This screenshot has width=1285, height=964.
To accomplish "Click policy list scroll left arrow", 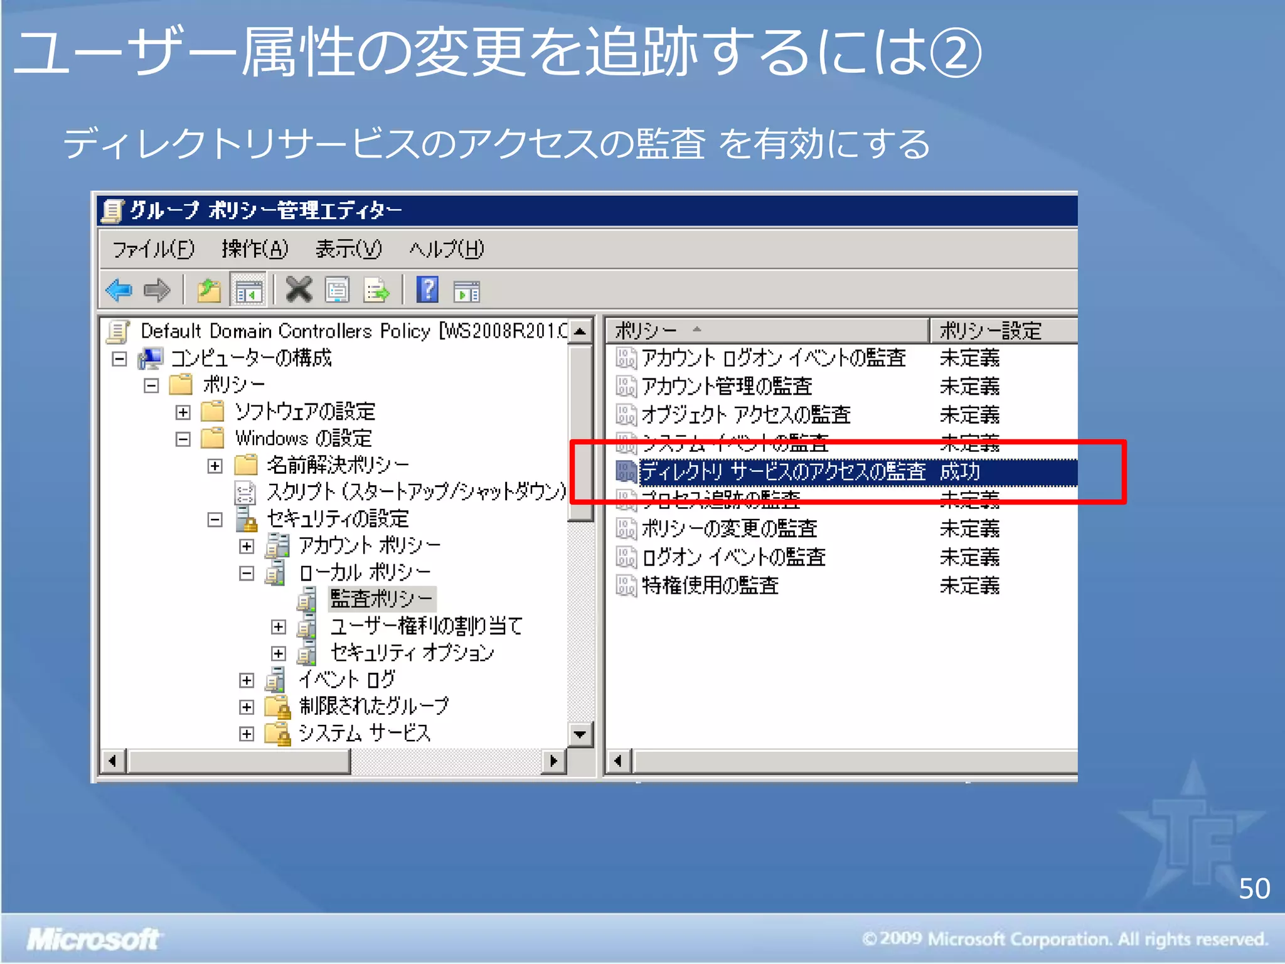I will tap(619, 761).
